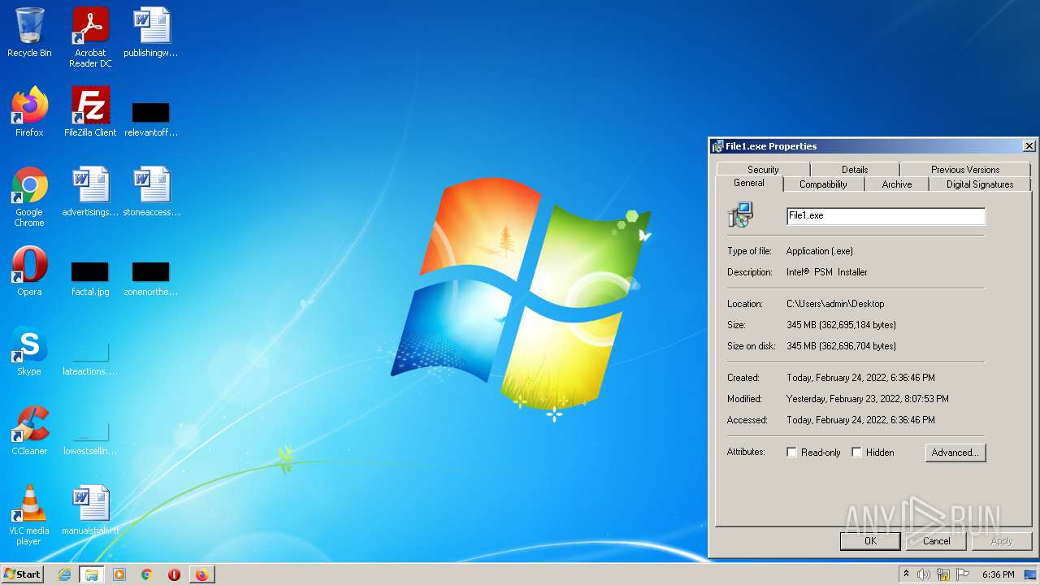Click the Show desktop button

point(1032,574)
